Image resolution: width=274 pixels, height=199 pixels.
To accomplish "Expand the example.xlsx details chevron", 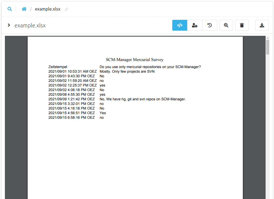I will tap(9, 25).
